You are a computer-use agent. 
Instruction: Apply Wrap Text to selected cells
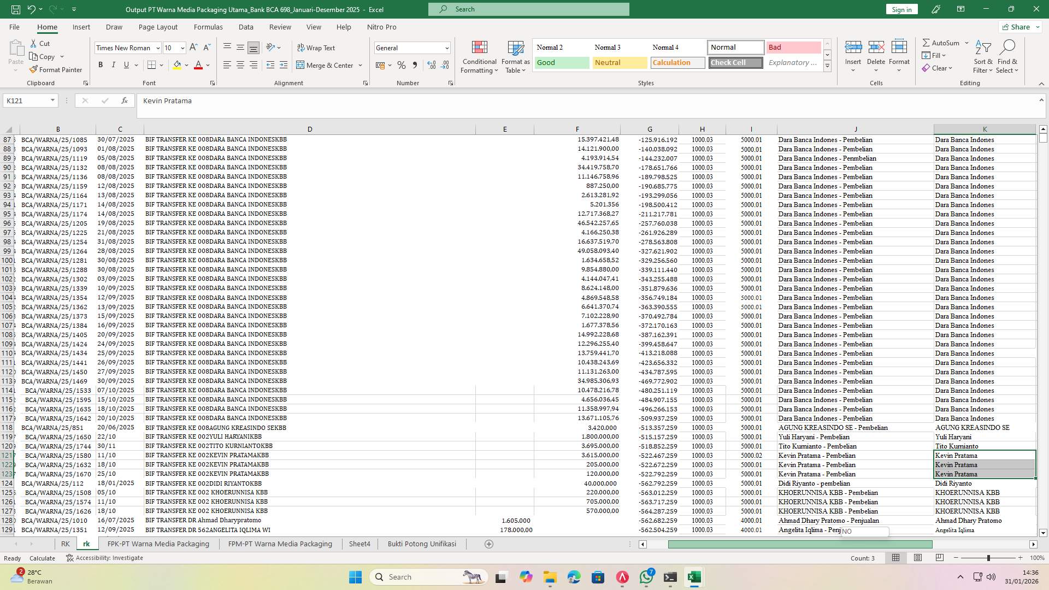317,48
